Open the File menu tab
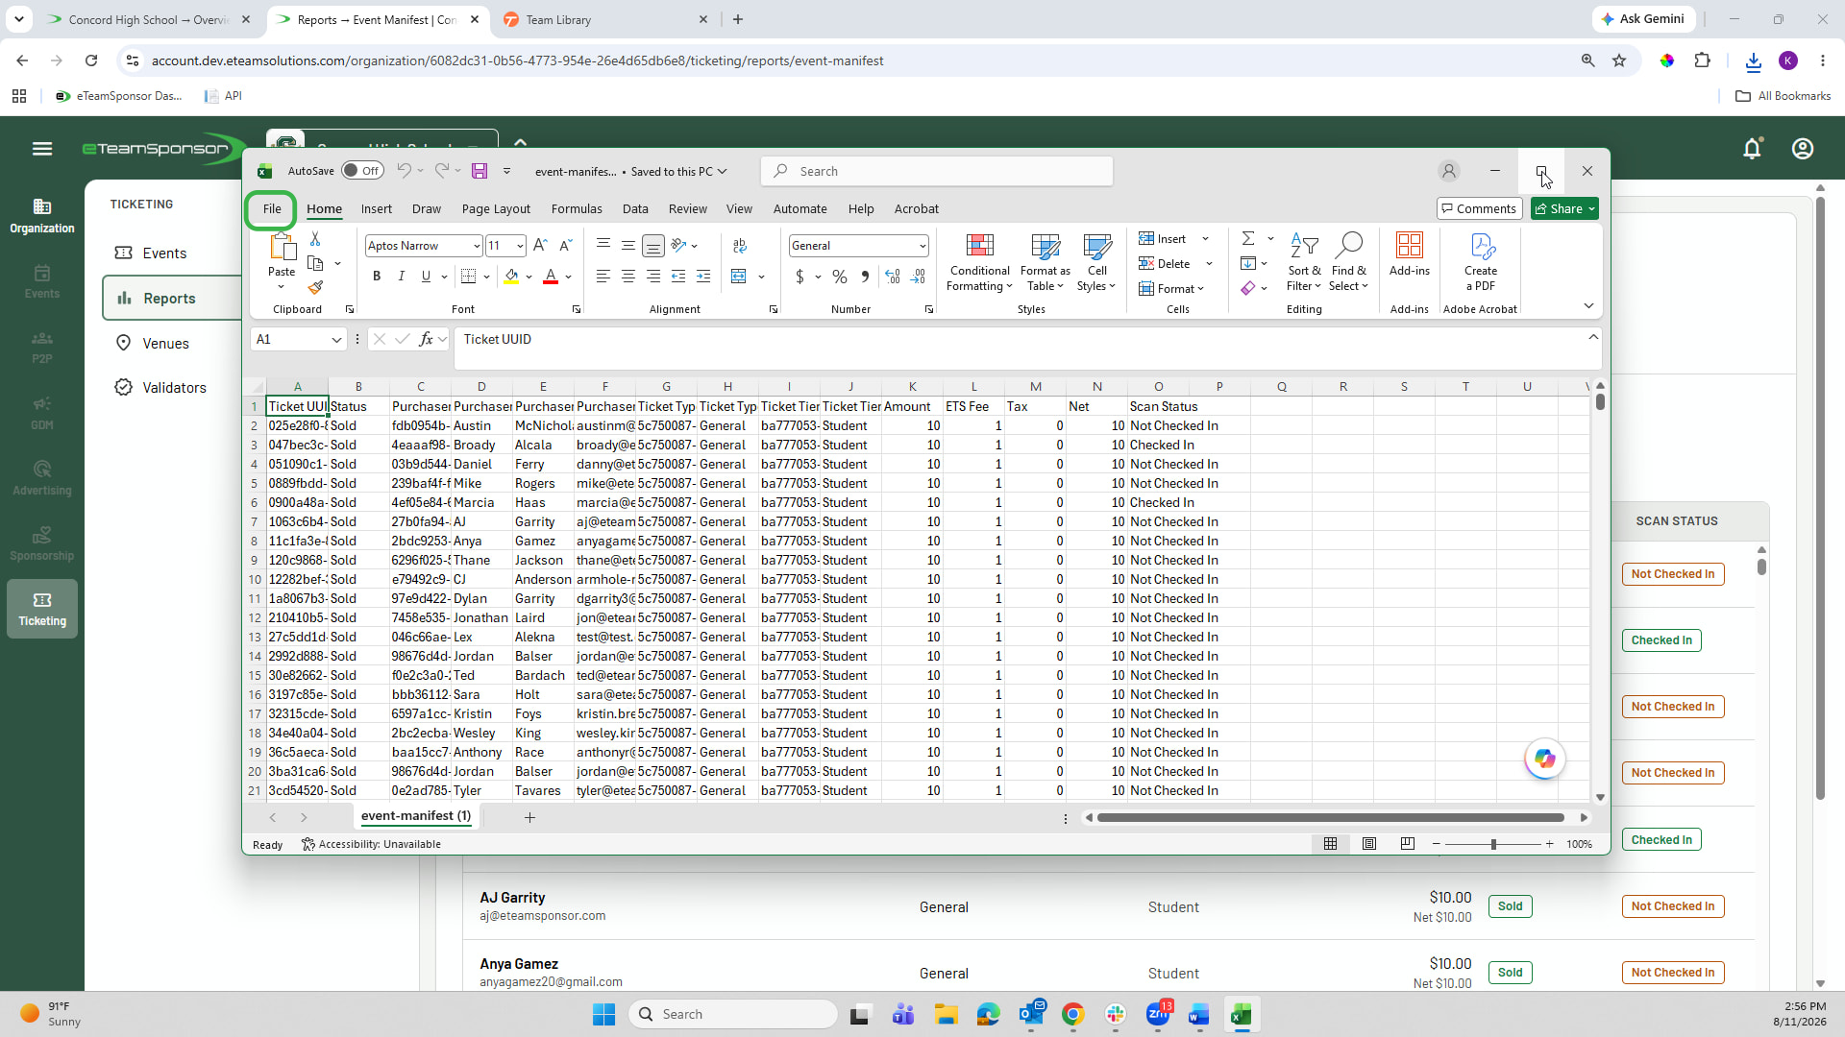Image resolution: width=1845 pixels, height=1037 pixels. point(272,208)
